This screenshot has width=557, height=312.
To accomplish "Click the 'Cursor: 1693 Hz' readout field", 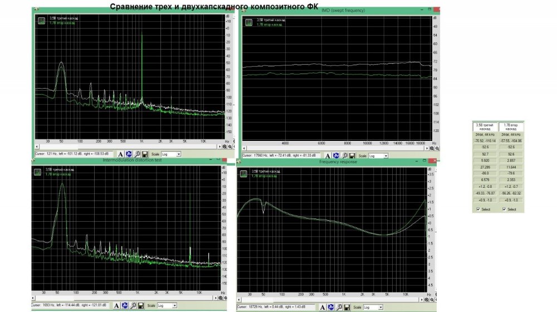I will (x=70, y=305).
